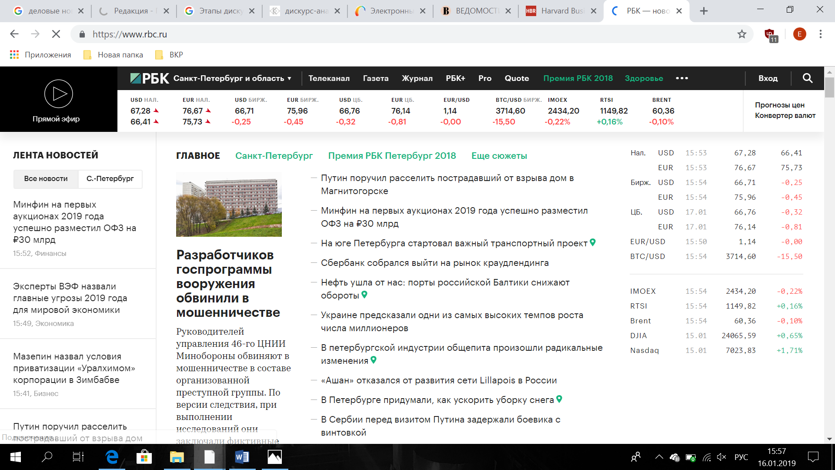Open the Windows notification center

pos(813,457)
